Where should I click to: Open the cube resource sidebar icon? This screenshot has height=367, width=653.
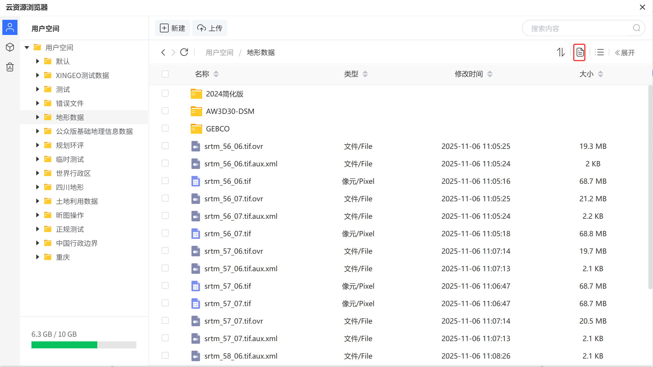10,47
